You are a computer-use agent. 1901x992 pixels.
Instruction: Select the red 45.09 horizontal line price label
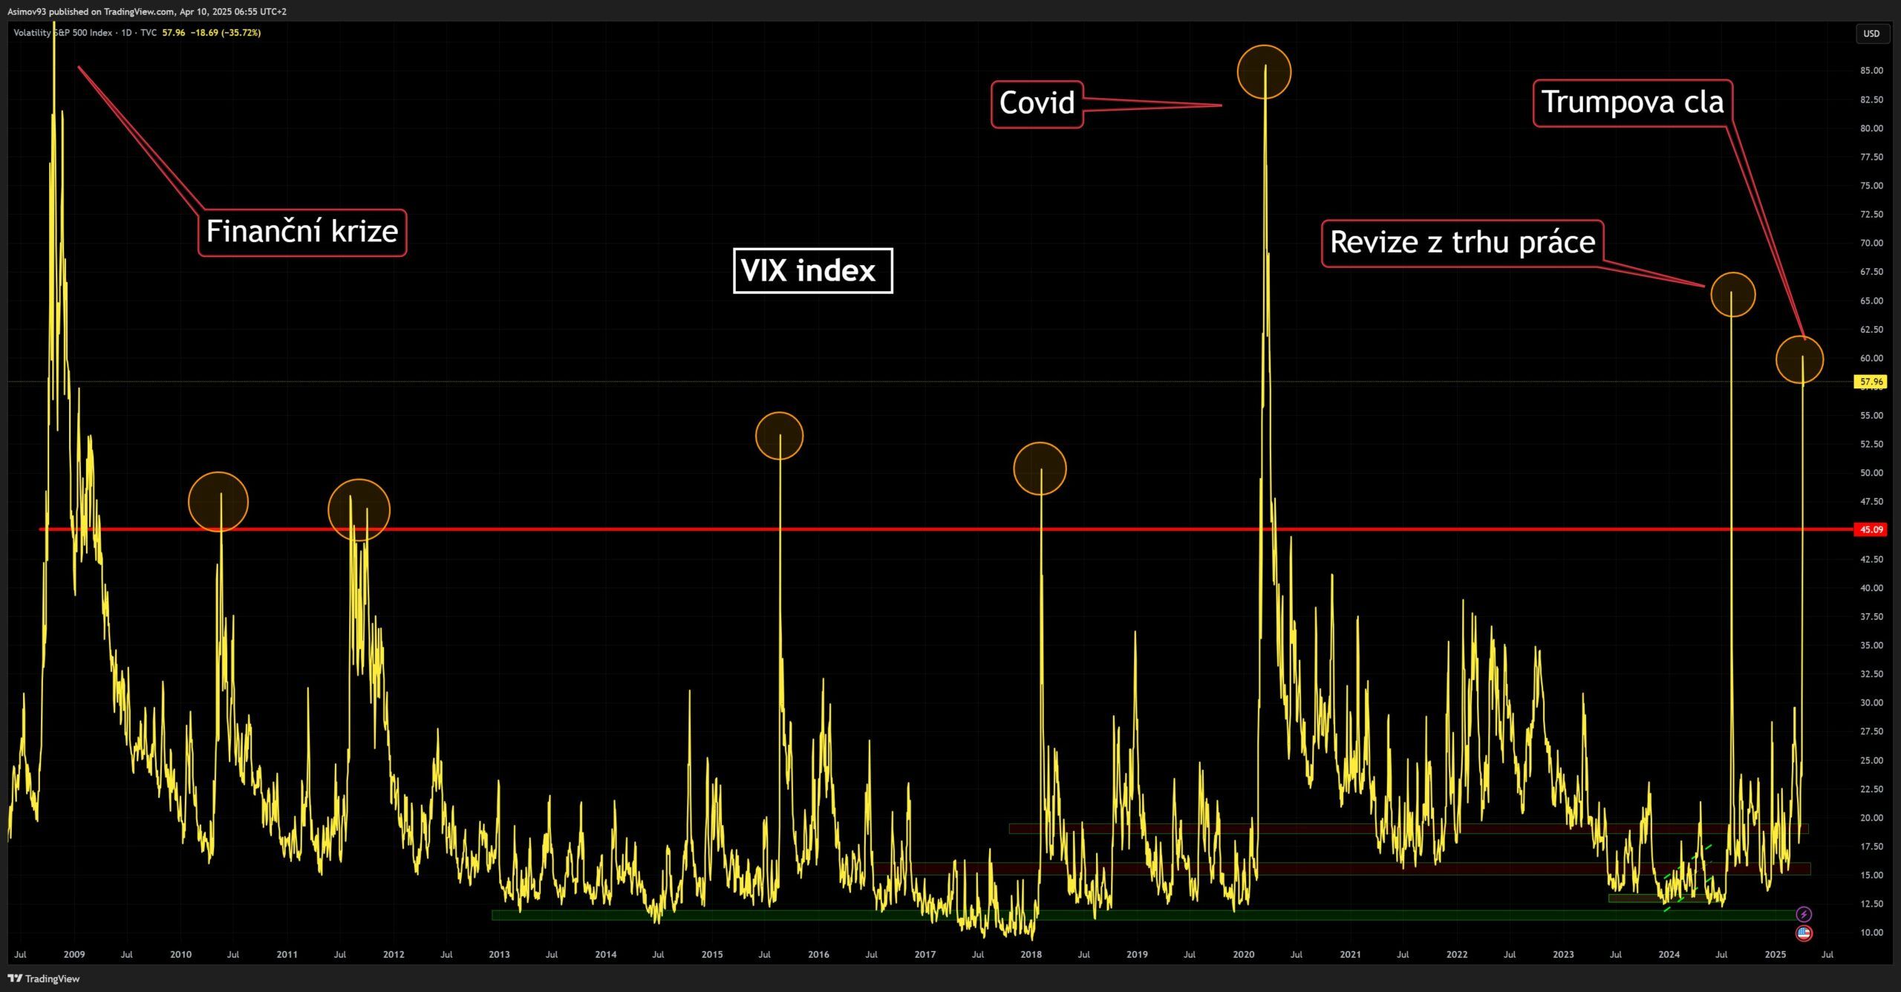click(x=1871, y=529)
